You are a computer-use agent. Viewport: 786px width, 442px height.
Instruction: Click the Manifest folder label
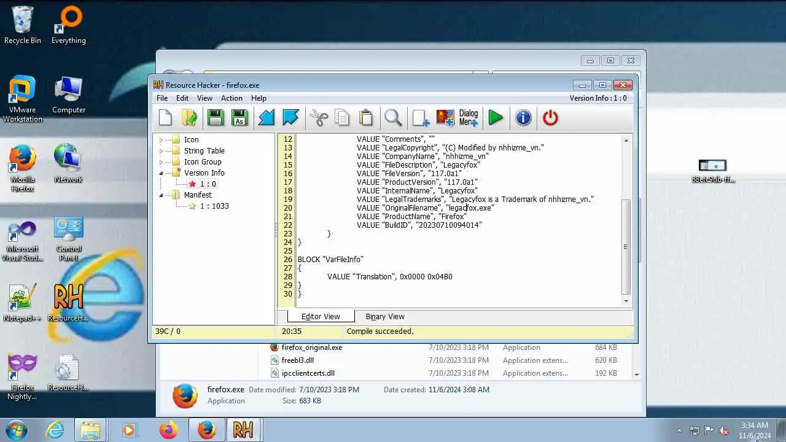(x=198, y=195)
